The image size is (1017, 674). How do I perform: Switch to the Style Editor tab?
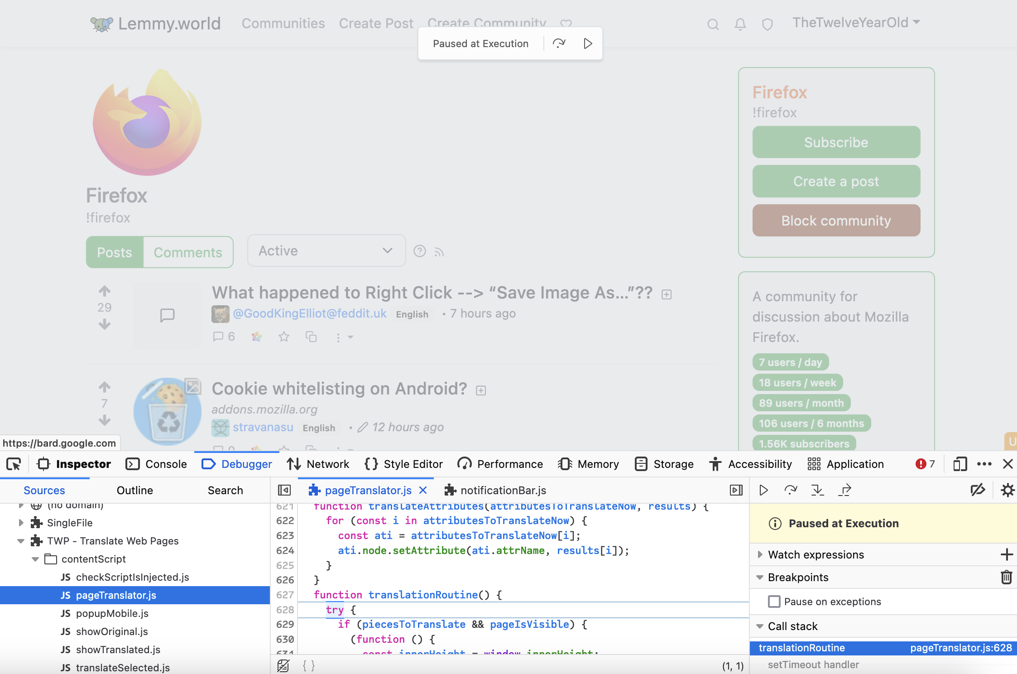[404, 464]
